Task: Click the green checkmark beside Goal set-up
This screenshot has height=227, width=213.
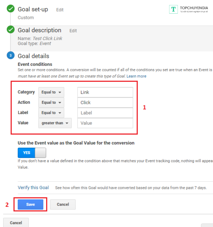Action: [x=11, y=9]
